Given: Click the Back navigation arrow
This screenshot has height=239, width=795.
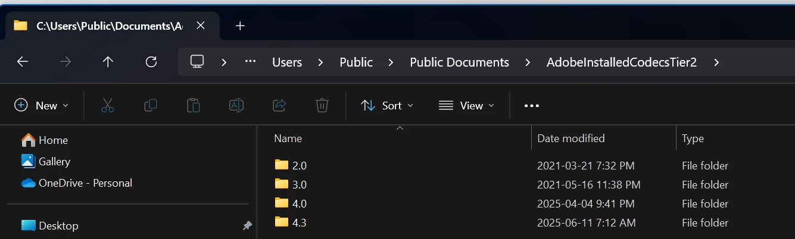Looking at the screenshot, I should tap(23, 62).
